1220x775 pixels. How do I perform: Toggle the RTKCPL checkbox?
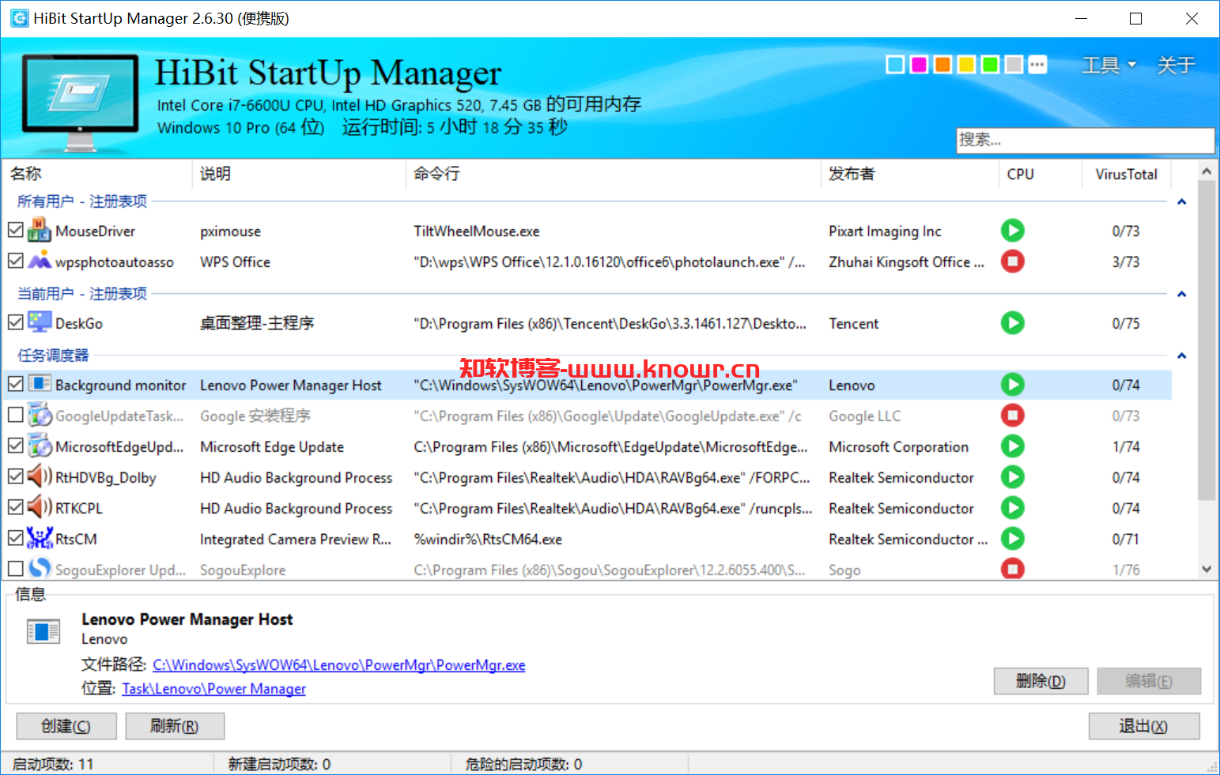pos(15,507)
